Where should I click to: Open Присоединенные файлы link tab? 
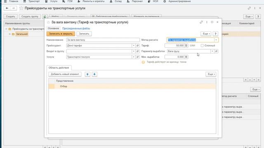(76, 28)
